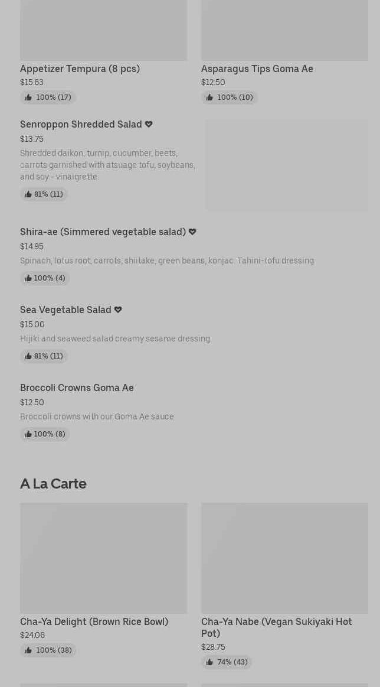Select Broccoli Crowns Goma Ae item
Image resolution: width=380 pixels, height=687 pixels.
coord(77,388)
